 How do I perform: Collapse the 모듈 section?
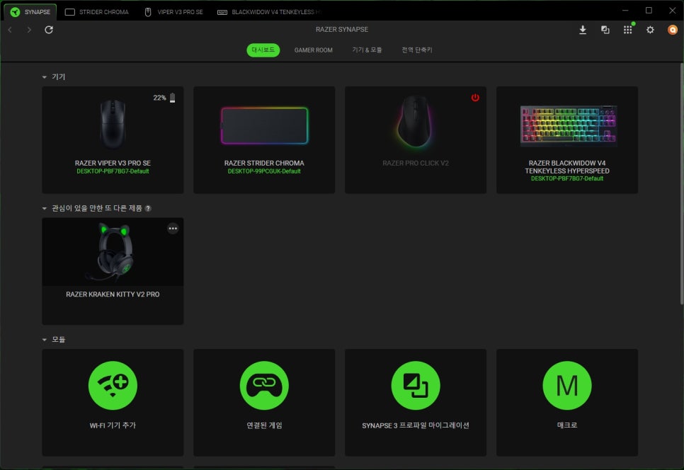pos(45,339)
